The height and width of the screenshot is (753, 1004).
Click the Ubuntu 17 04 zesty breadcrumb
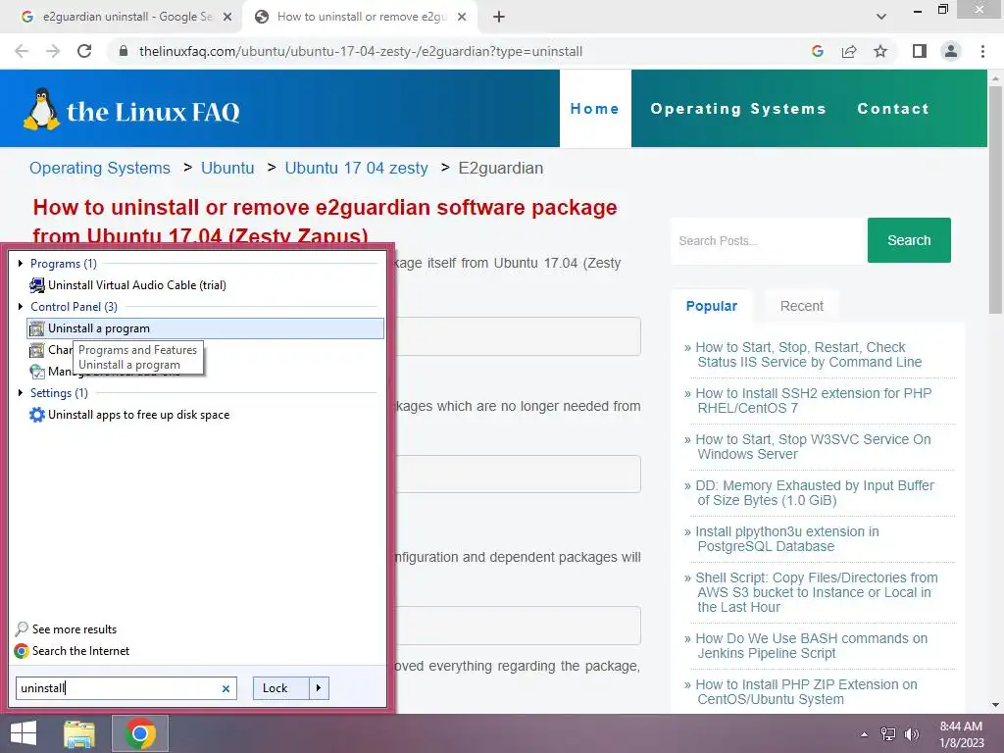coord(356,168)
